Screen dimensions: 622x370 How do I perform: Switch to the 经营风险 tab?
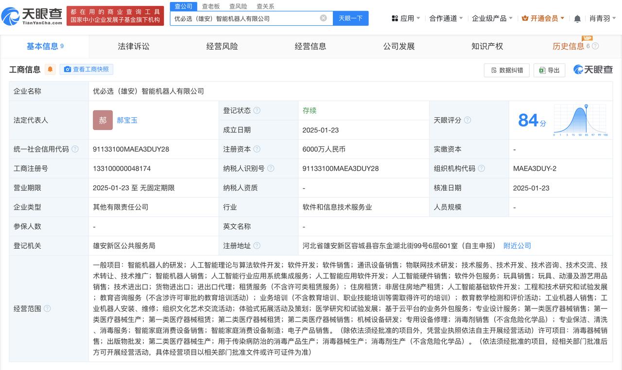(x=222, y=46)
